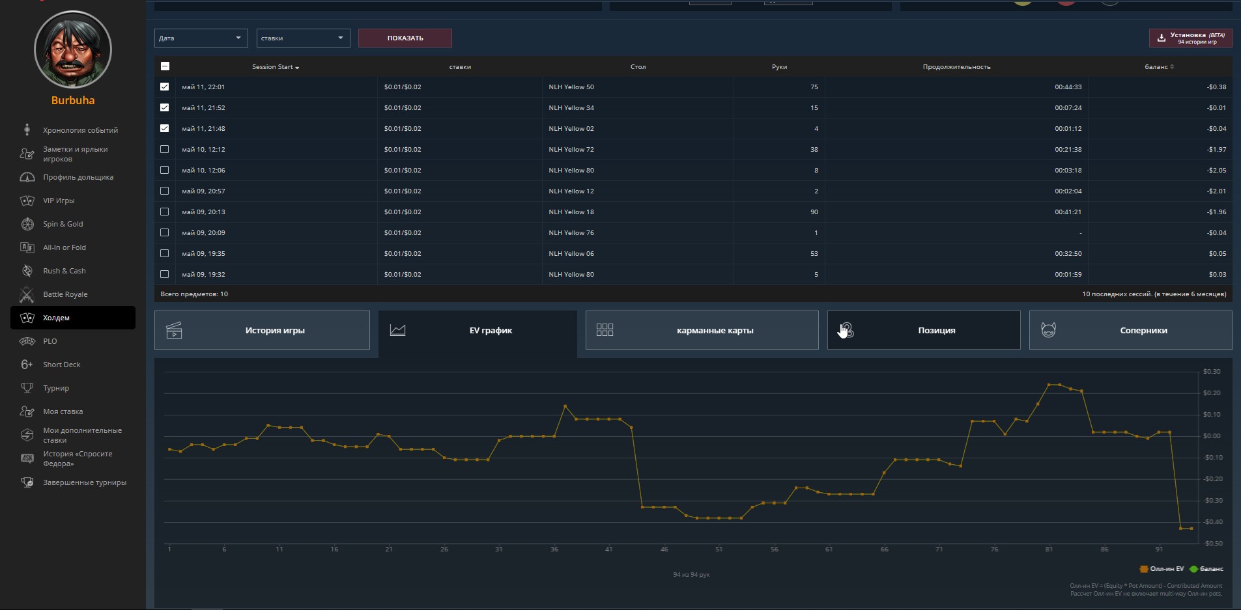1241x610 pixels.
Task: Sort by Session Start column
Action: pos(276,67)
